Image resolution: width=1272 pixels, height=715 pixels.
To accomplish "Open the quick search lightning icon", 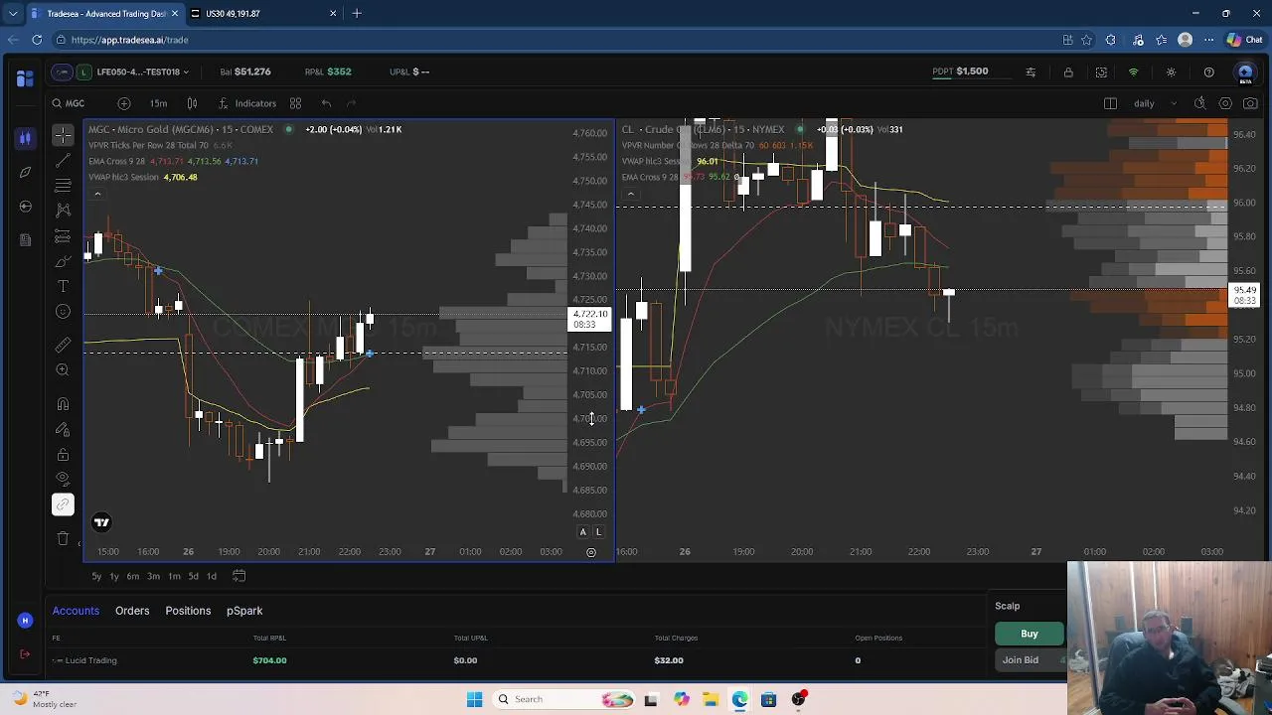I will [x=1199, y=103].
